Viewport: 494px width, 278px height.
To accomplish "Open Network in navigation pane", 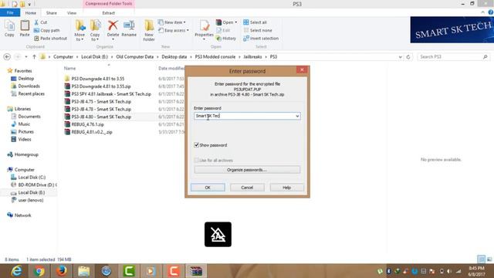I will [22, 215].
